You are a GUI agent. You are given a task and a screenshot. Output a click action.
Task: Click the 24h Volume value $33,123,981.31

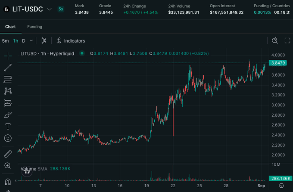click(x=184, y=12)
